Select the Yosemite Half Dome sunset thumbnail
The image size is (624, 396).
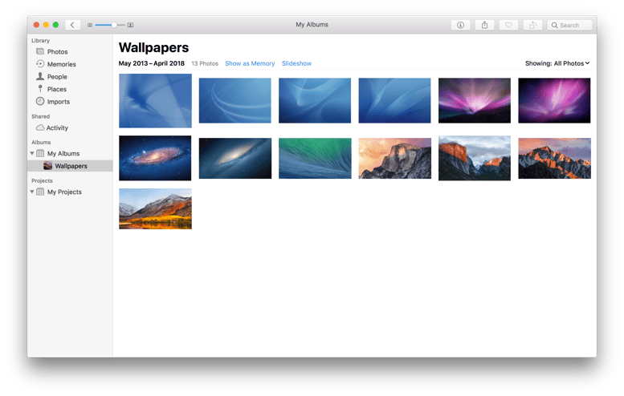[395, 158]
